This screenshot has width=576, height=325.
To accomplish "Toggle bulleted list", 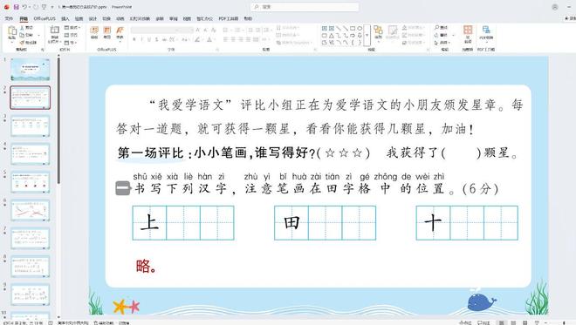I will click(x=226, y=30).
